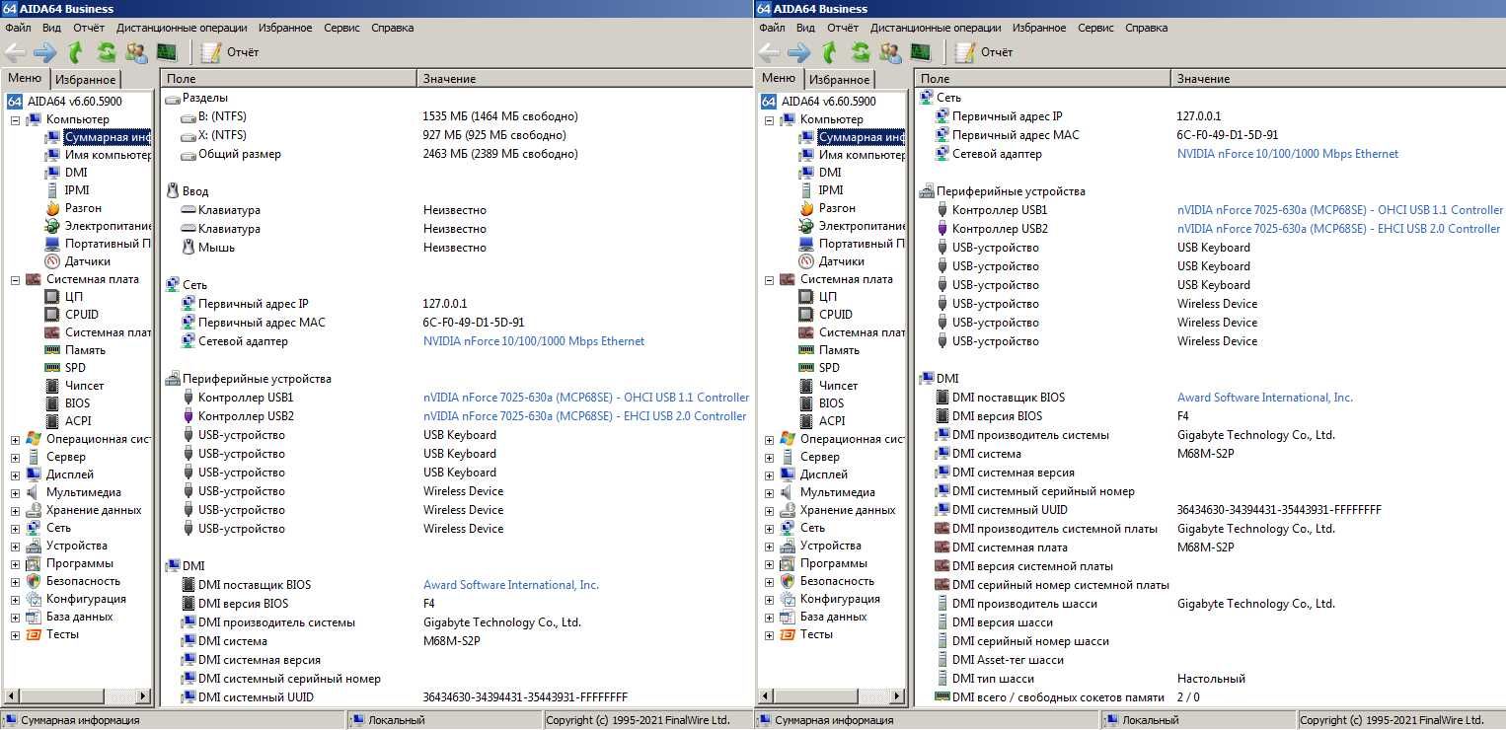Select Электропитание in right window tree
Image resolution: width=1506 pixels, height=730 pixels.
[x=863, y=226]
